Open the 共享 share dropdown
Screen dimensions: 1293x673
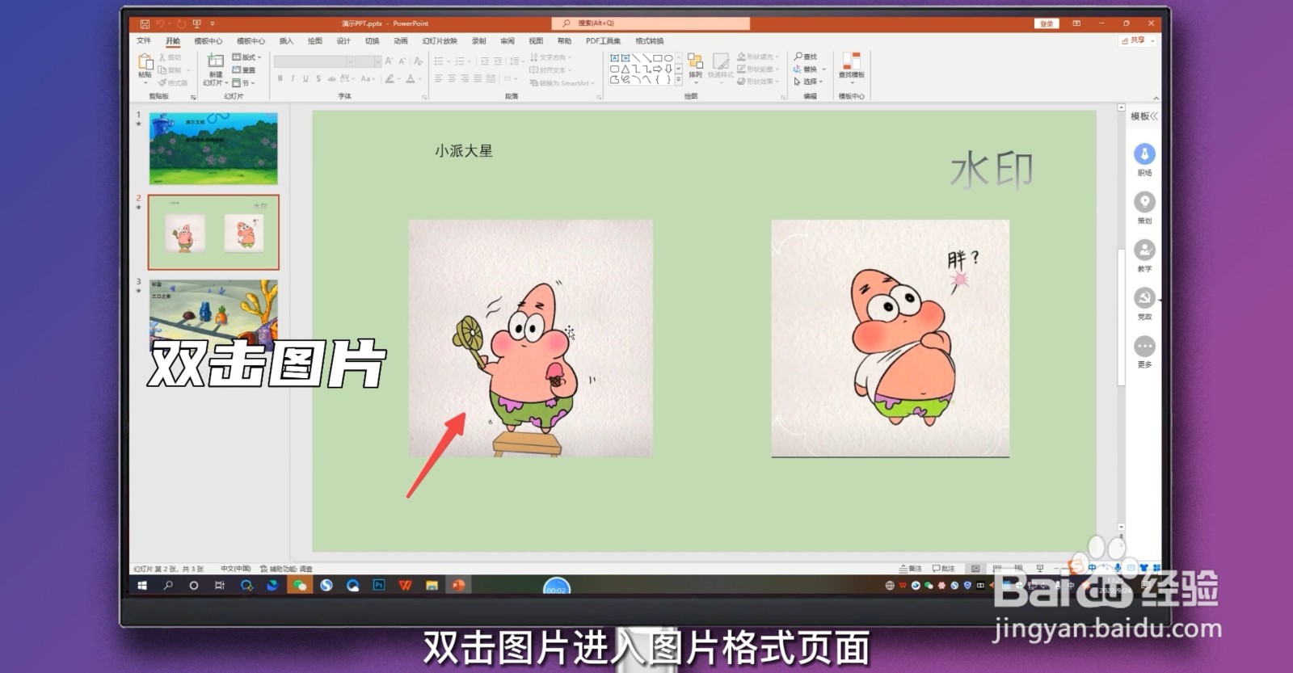[1139, 40]
